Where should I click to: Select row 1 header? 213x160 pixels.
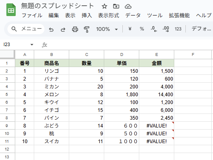[7, 63]
